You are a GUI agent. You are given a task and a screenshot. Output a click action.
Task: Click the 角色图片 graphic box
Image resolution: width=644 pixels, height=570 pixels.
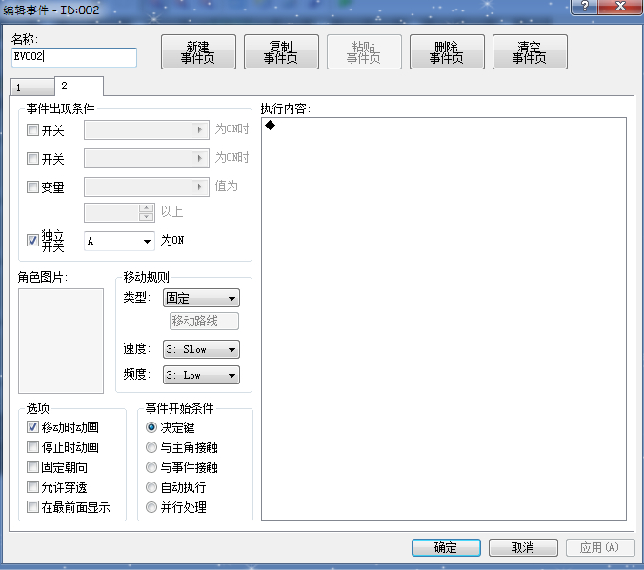point(61,341)
